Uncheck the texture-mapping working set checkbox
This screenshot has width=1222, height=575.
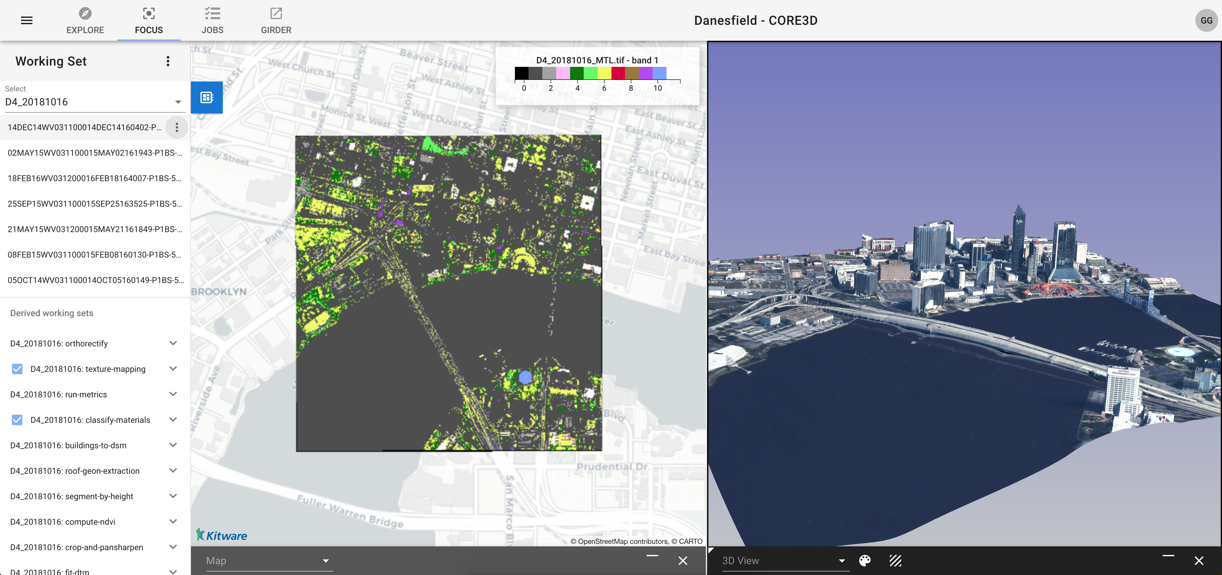tap(17, 369)
